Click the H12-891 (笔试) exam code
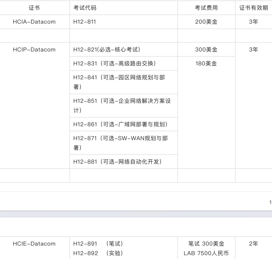272x259 pixels. tap(98, 244)
